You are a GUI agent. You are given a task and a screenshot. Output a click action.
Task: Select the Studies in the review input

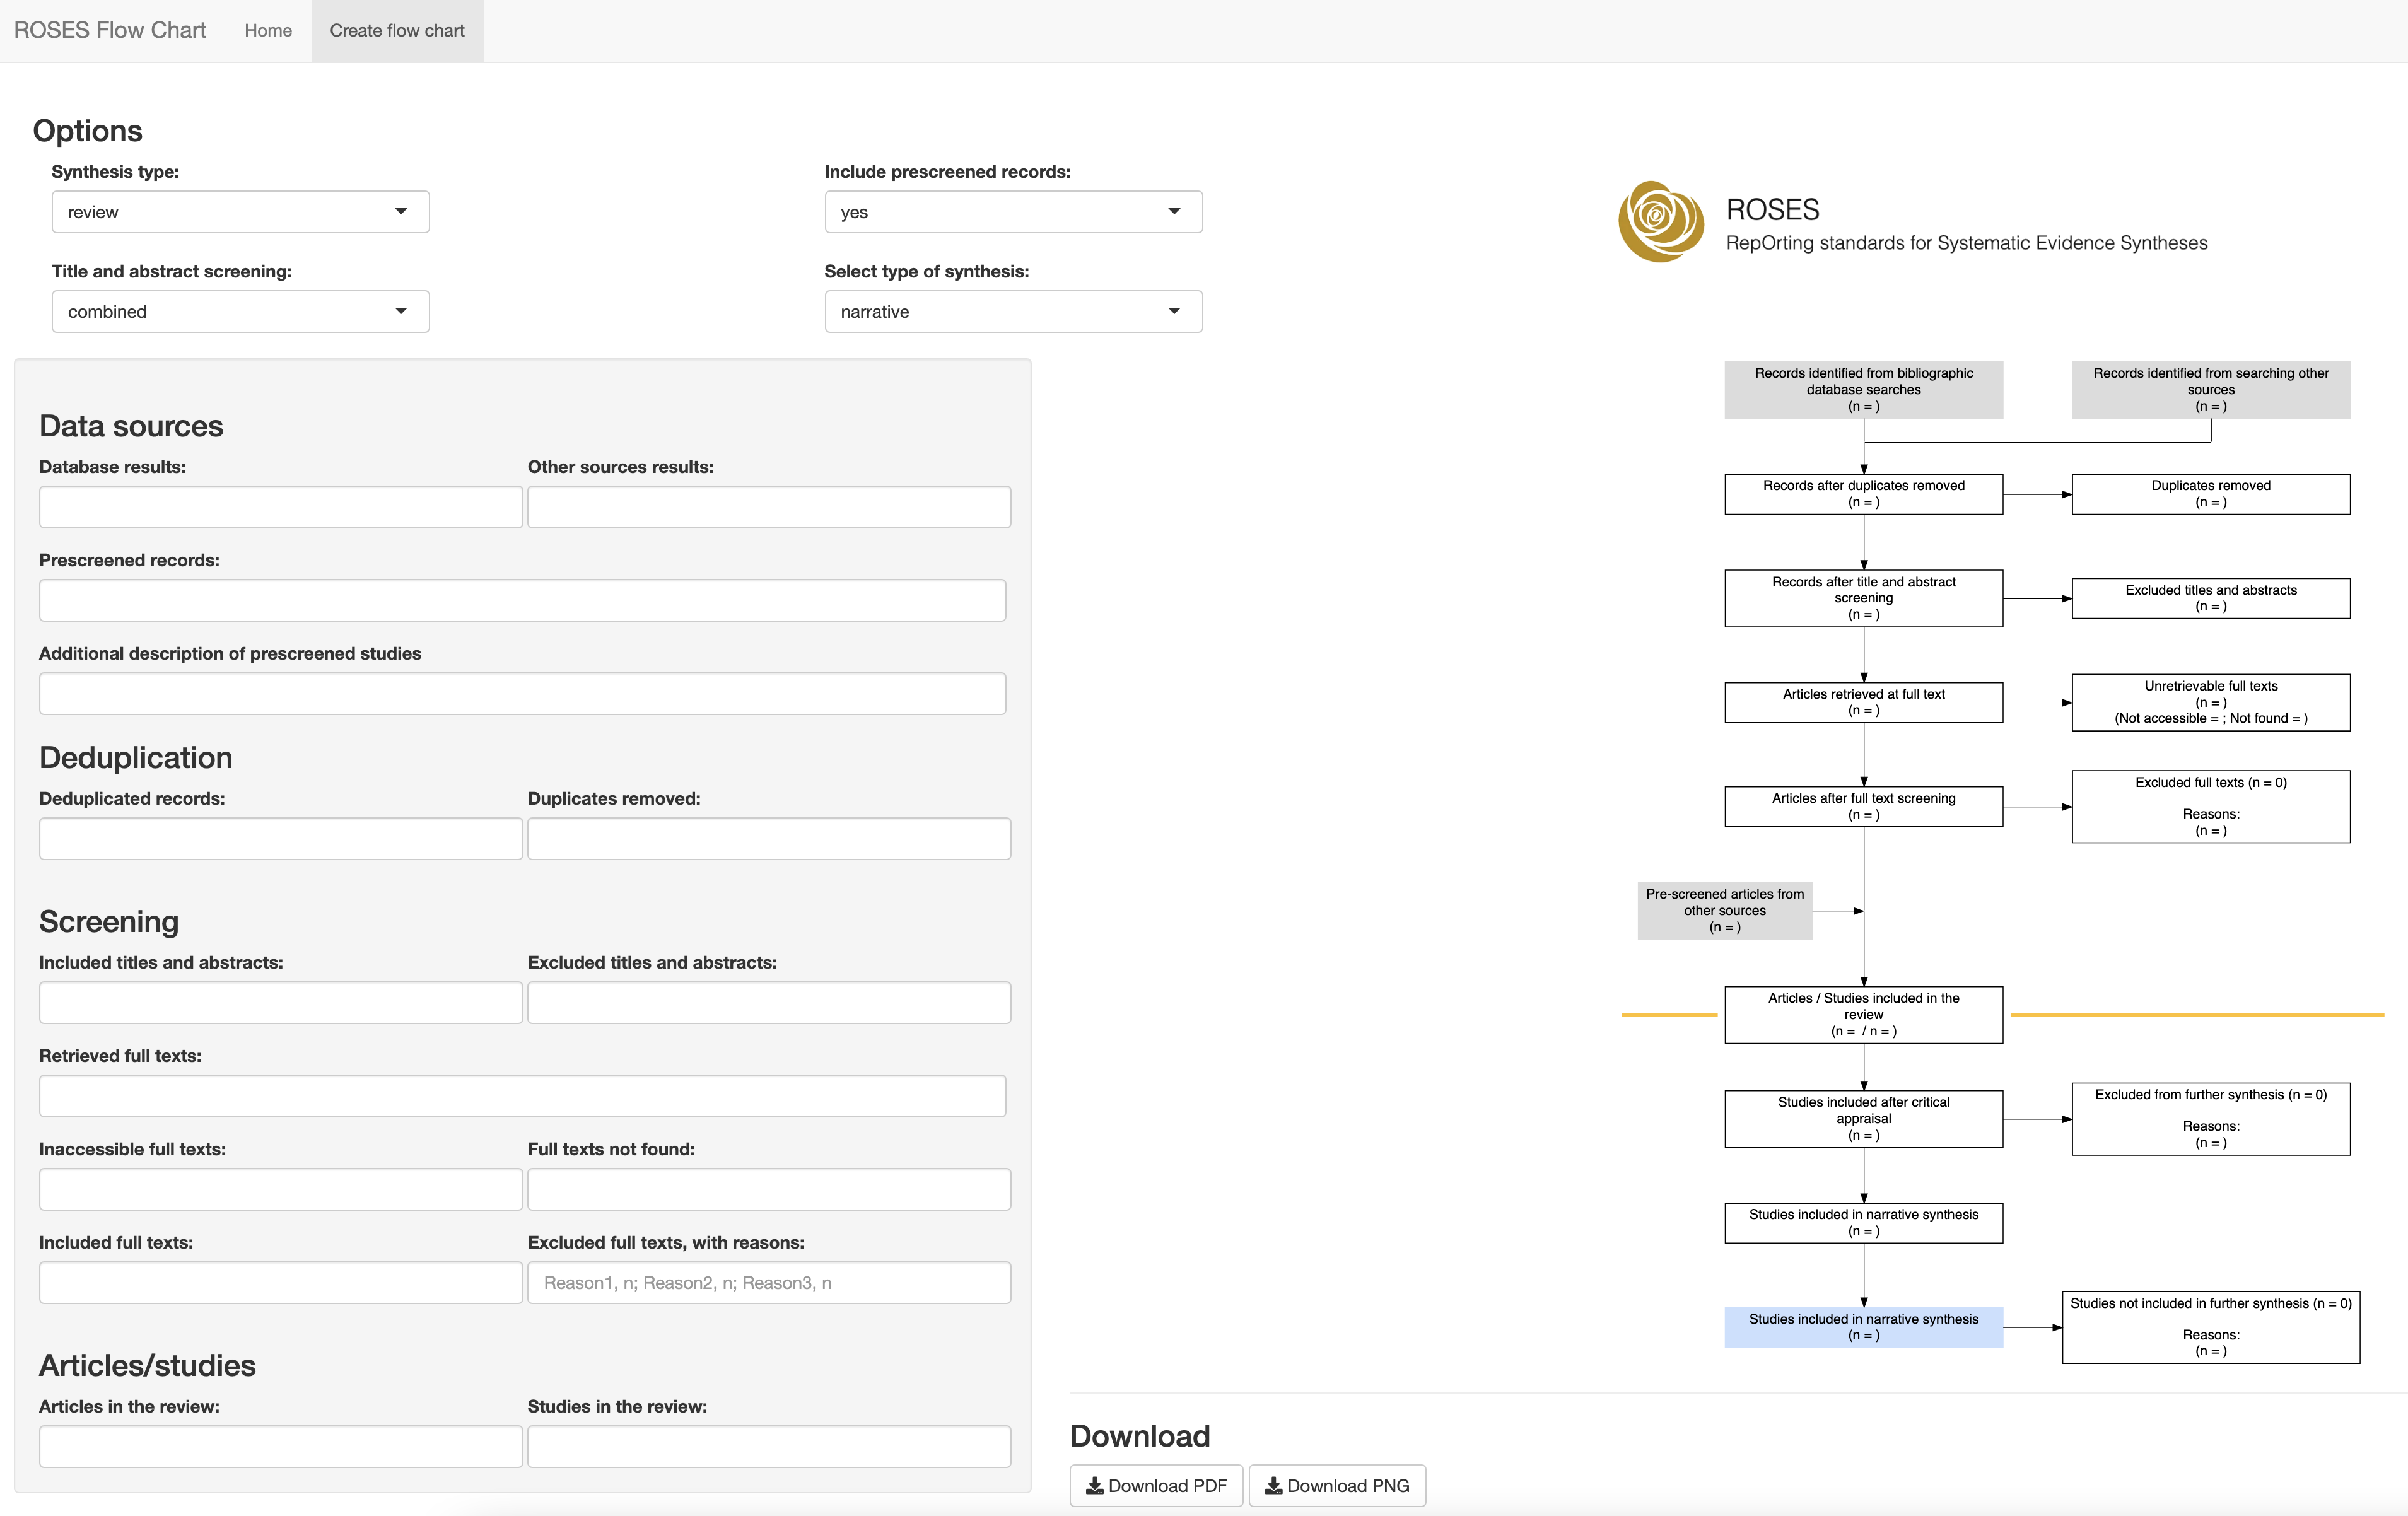click(768, 1447)
